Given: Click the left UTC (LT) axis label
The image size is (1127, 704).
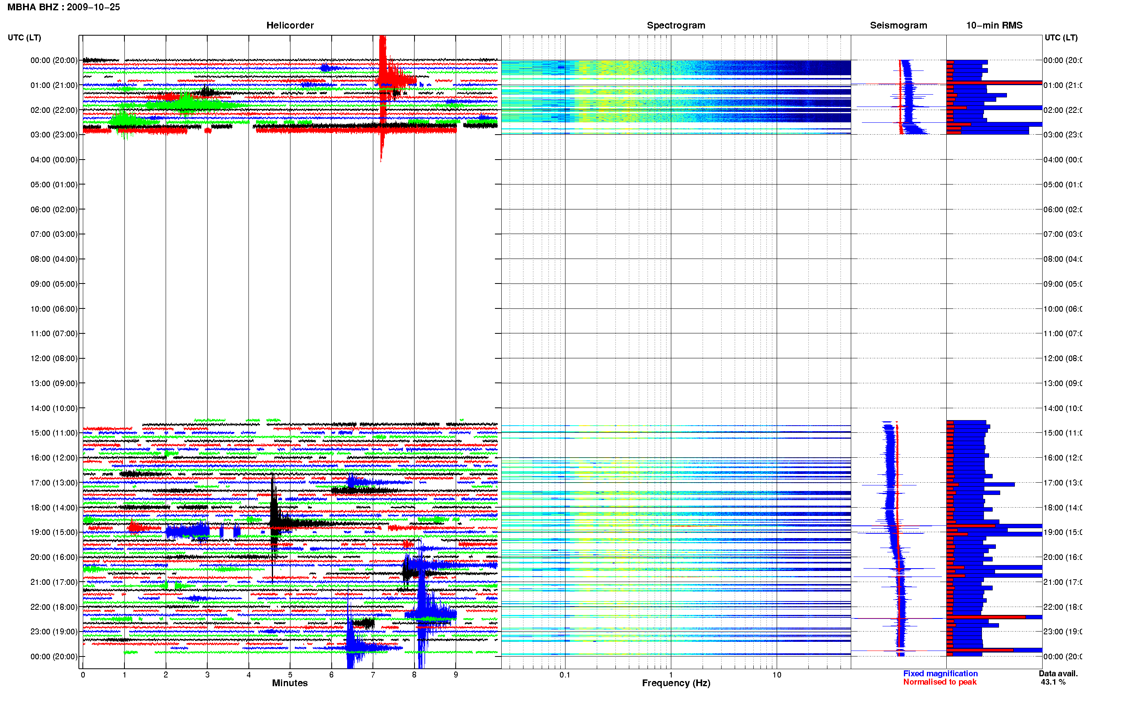Looking at the screenshot, I should pyautogui.click(x=24, y=37).
